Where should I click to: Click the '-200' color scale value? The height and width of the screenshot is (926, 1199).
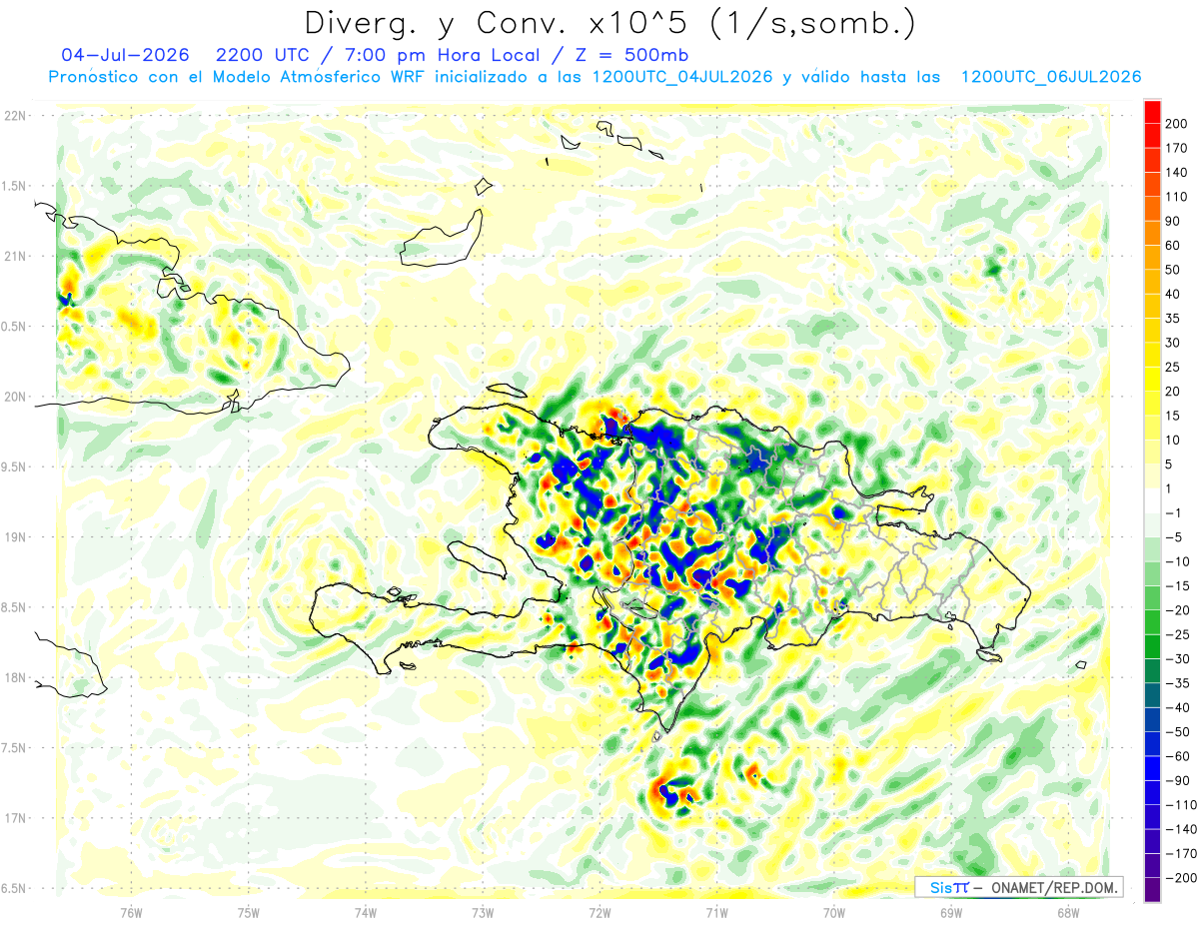click(1180, 878)
